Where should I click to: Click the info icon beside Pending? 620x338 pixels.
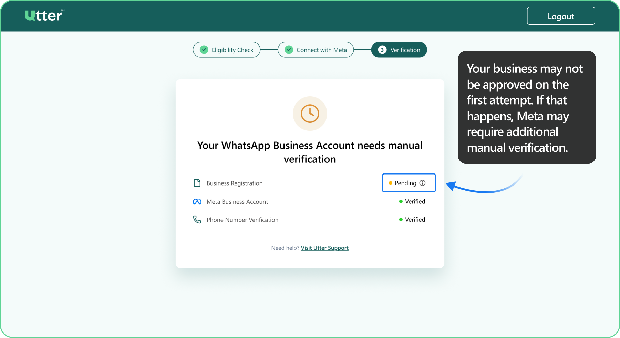[423, 183]
